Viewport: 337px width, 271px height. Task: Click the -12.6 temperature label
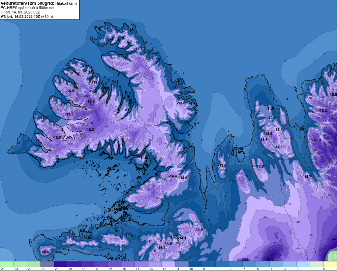(x=43, y=118)
